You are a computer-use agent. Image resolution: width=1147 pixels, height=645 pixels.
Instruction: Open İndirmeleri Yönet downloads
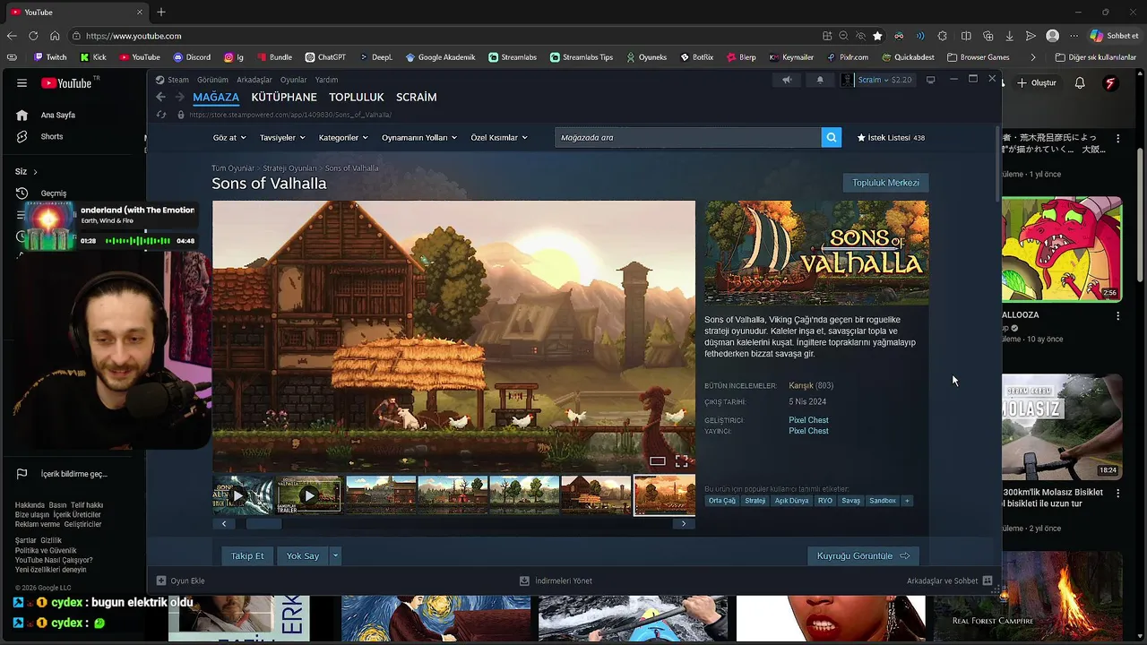click(x=556, y=580)
